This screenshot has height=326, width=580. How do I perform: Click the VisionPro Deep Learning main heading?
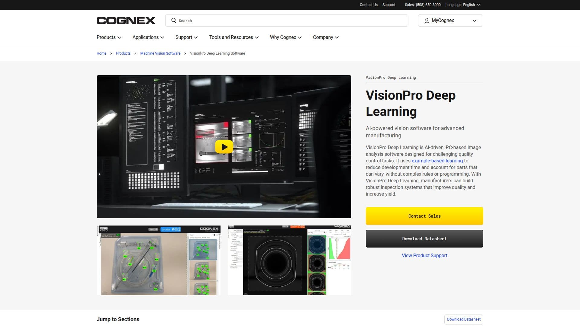411,103
